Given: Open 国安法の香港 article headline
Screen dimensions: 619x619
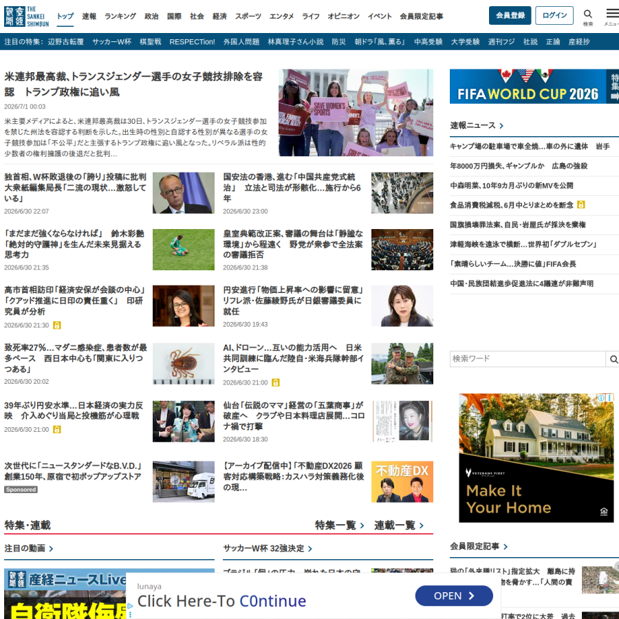Looking at the screenshot, I should click(292, 188).
